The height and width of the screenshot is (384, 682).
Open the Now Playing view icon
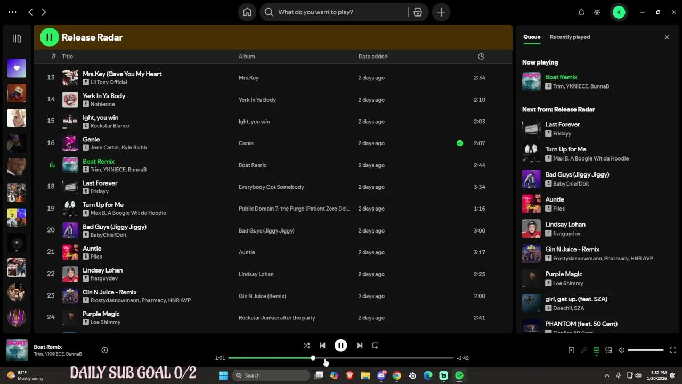(x=571, y=350)
